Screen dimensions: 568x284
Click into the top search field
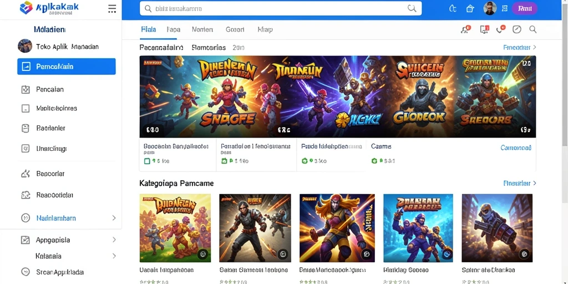(281, 9)
